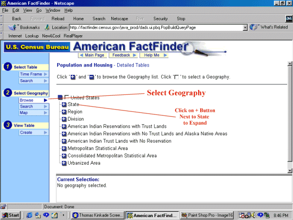Expand the Region tree node
Viewport: 293px width, 220px height.
[64, 112]
